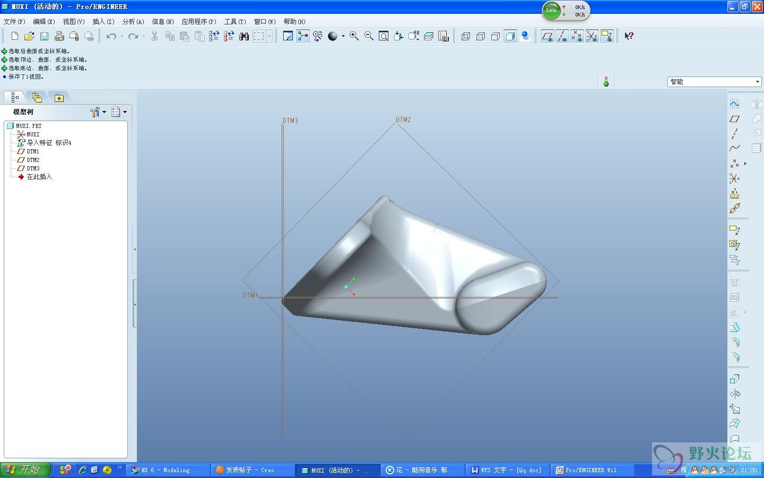Click the Zoom out magnifier
This screenshot has width=764, height=478.
pyautogui.click(x=369, y=36)
